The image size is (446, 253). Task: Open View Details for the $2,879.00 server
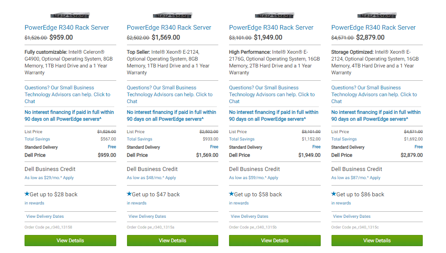[x=377, y=241]
